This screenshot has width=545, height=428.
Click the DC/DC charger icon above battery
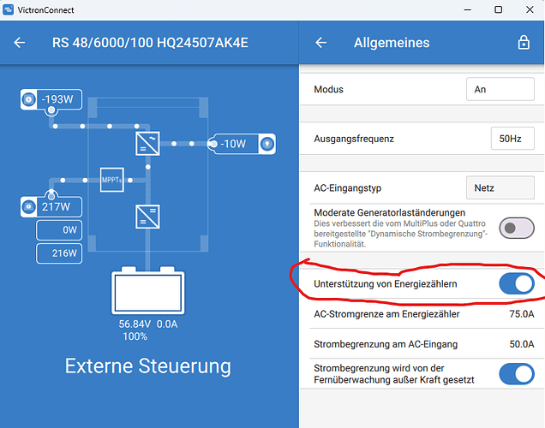pos(147,217)
